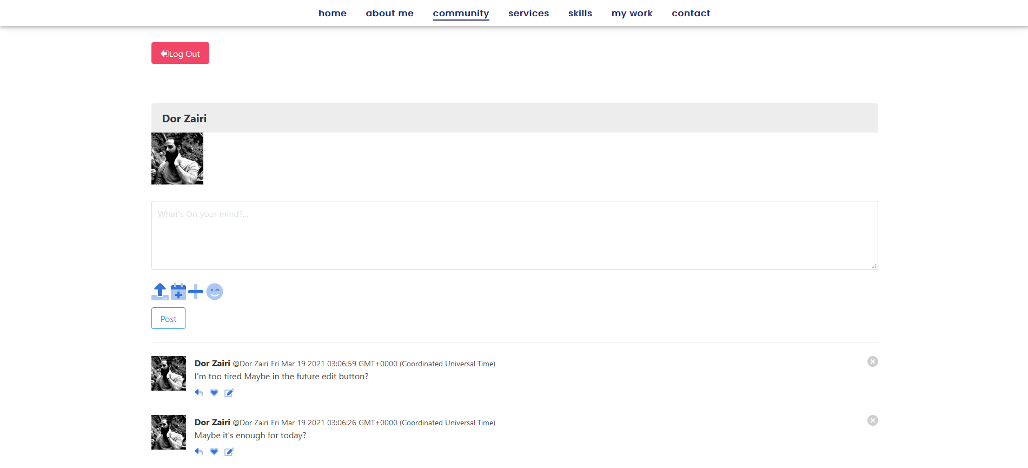Navigate to skills
The image size is (1028, 468).
(580, 13)
